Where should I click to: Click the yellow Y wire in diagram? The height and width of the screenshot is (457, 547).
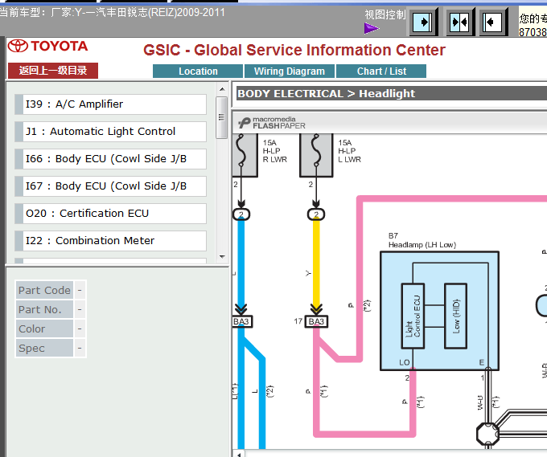(316, 263)
